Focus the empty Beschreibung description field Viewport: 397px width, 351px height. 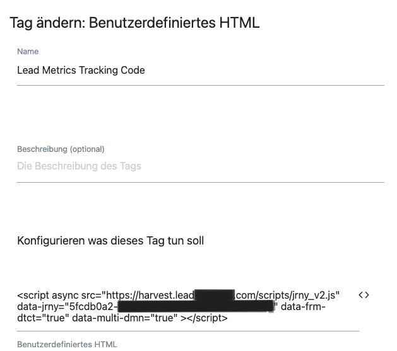coord(201,166)
